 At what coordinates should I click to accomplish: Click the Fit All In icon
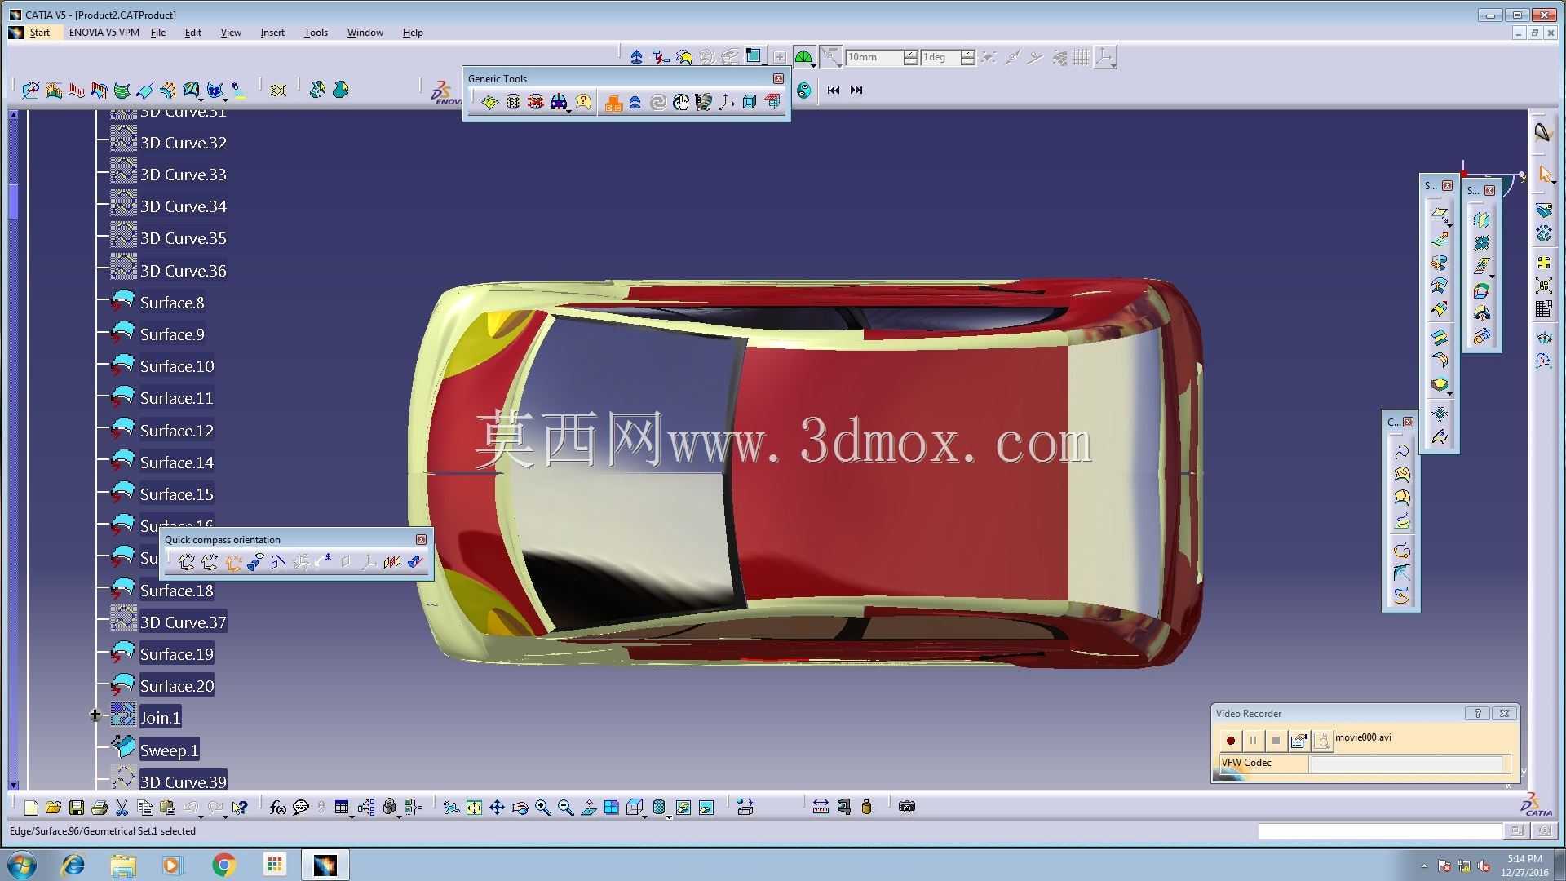tap(474, 808)
